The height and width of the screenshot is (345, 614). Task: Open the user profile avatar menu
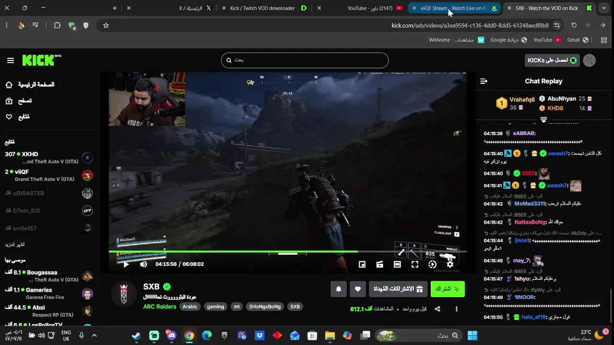pyautogui.click(x=590, y=60)
